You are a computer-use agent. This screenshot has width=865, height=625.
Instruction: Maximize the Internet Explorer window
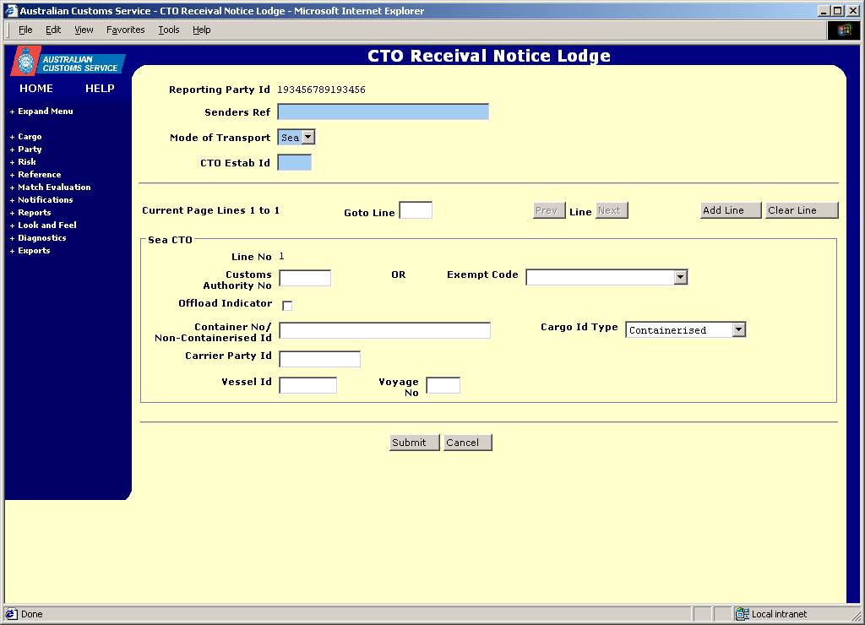click(838, 10)
